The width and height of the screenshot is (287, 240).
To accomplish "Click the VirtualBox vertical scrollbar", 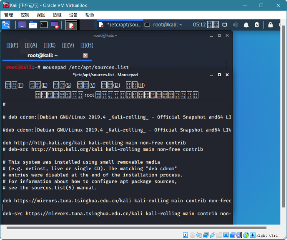I will 283,117.
